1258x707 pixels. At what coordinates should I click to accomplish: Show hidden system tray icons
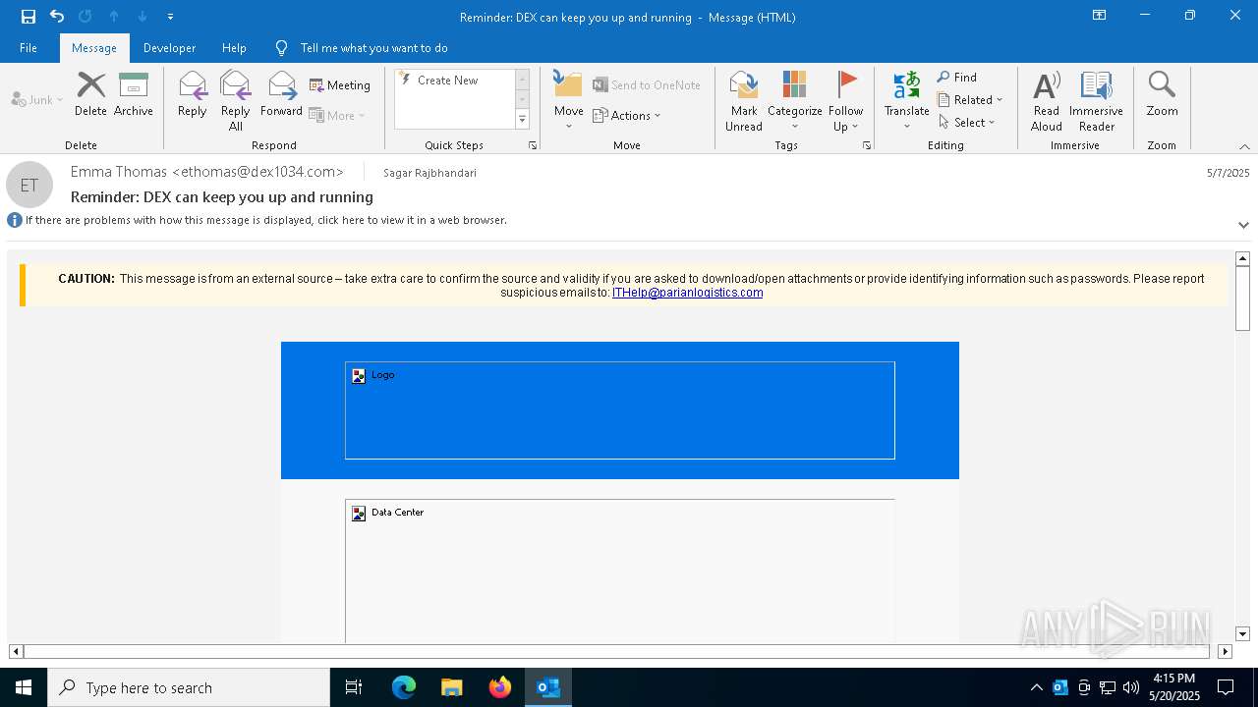(x=1036, y=687)
